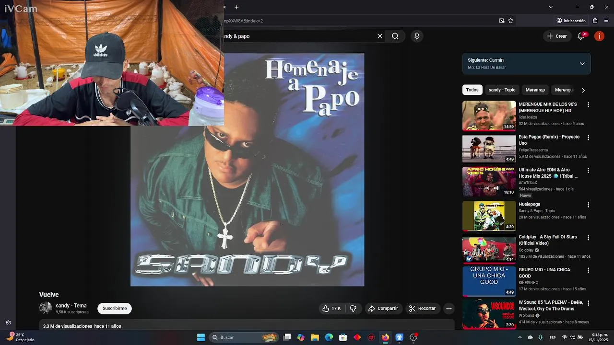Open more actions ellipsis below video
Screen dimensions: 614x345
(449, 309)
